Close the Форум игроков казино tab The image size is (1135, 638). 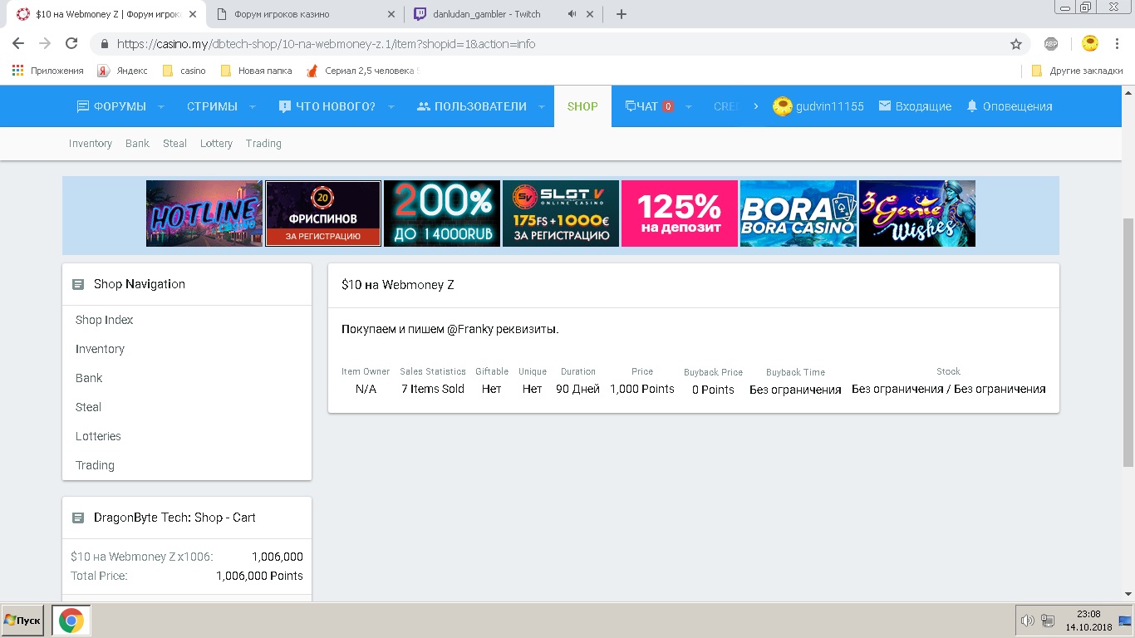[392, 14]
